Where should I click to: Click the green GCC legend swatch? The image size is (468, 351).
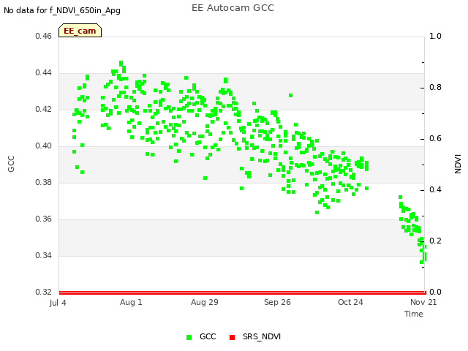point(189,337)
